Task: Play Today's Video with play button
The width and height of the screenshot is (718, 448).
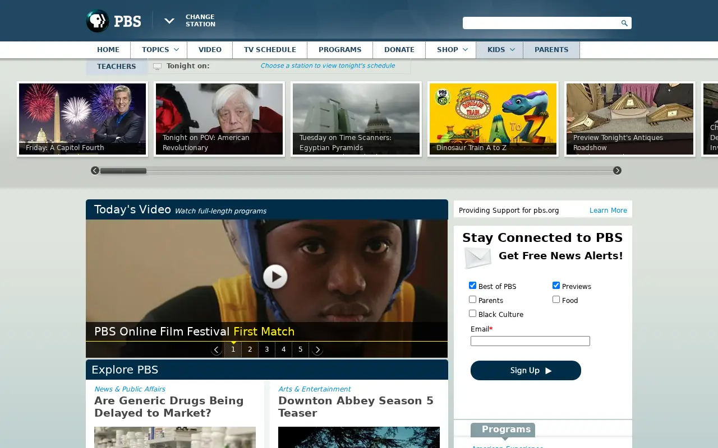Action: tap(275, 277)
